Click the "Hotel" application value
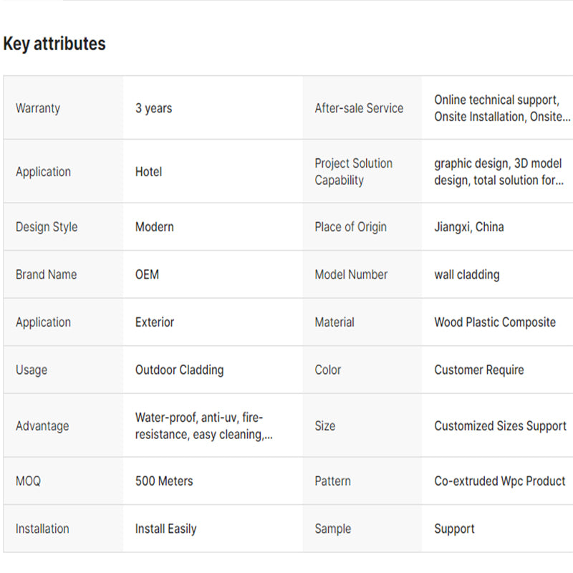 (148, 172)
